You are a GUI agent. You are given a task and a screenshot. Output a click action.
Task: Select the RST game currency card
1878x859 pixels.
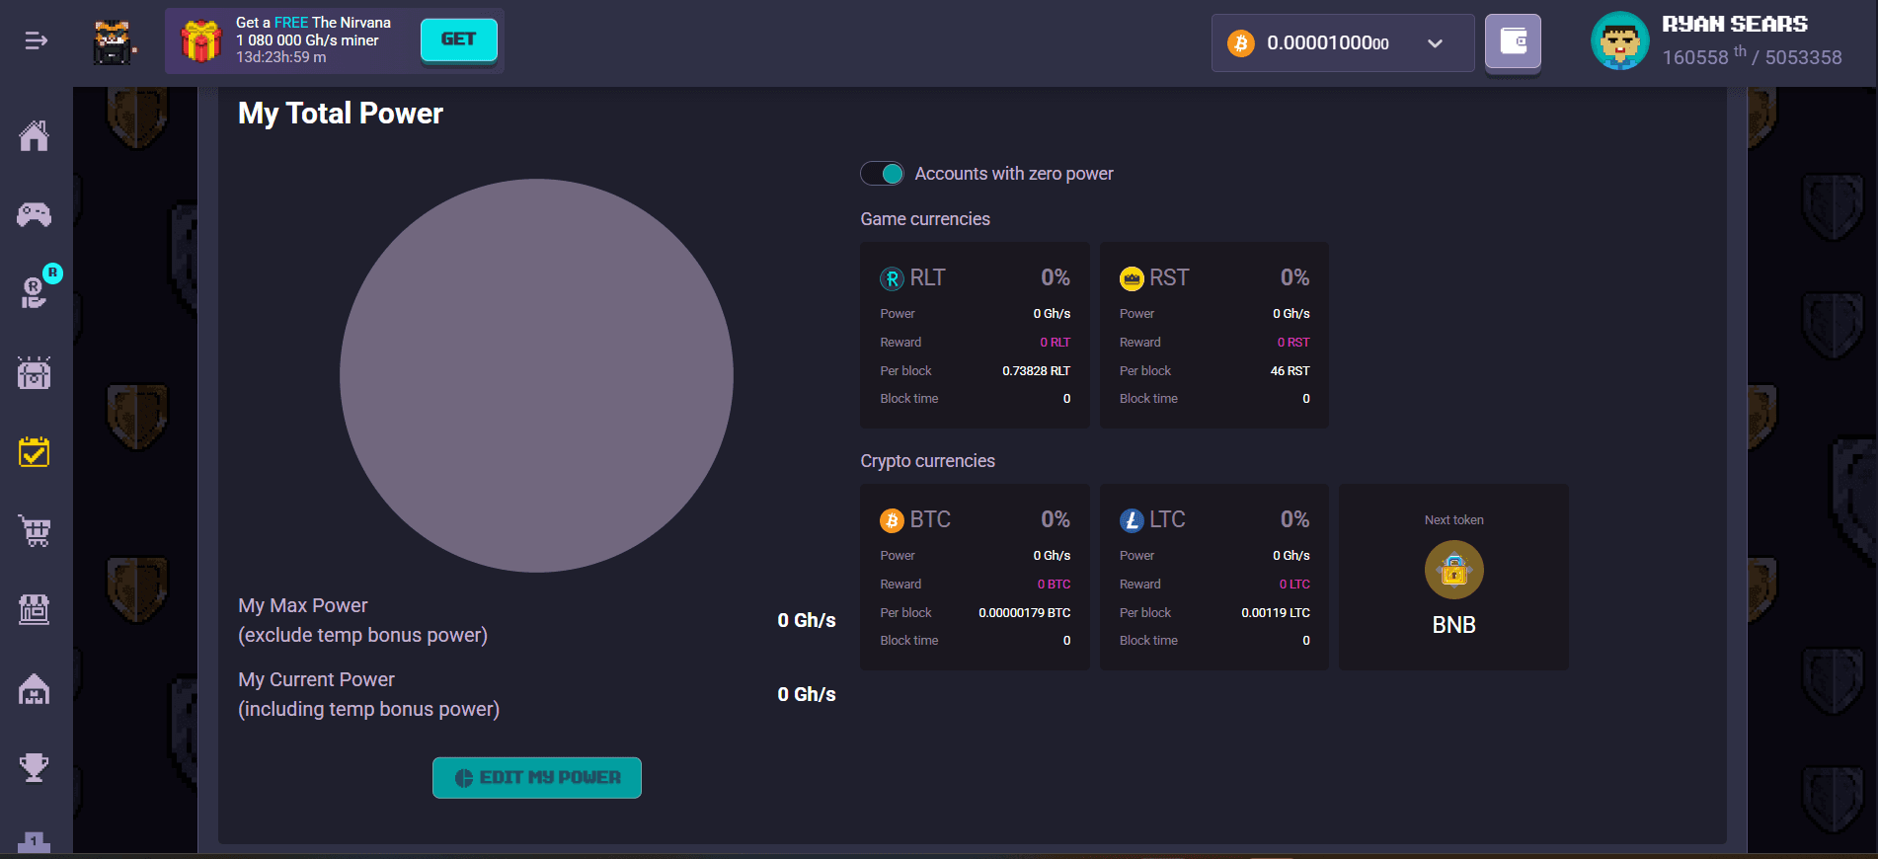tap(1213, 336)
